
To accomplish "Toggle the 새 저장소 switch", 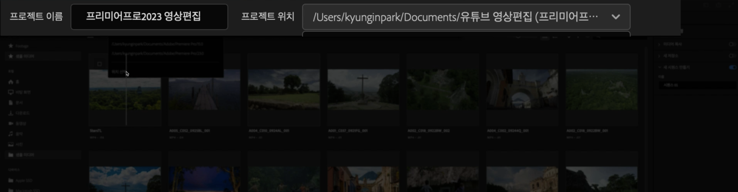I will (x=733, y=56).
